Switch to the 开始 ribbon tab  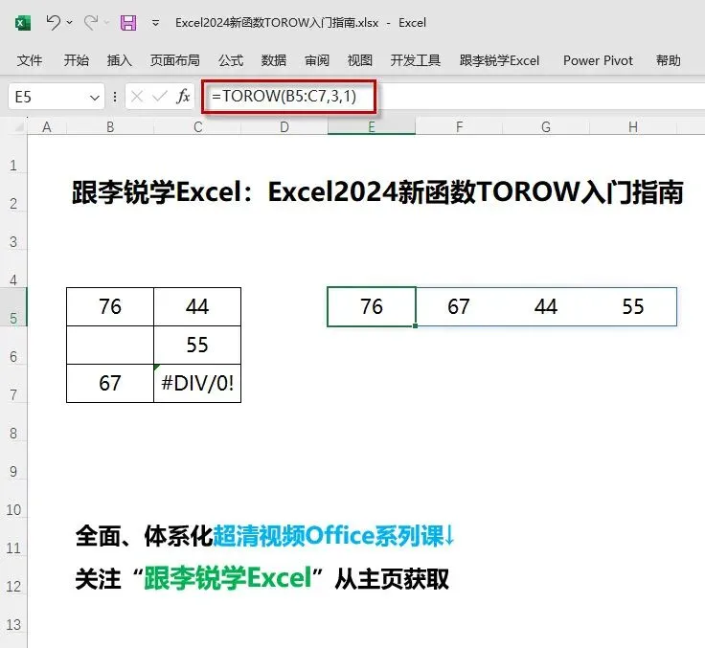coord(76,60)
